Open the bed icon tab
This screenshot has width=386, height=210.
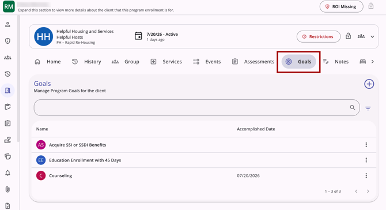point(362,62)
